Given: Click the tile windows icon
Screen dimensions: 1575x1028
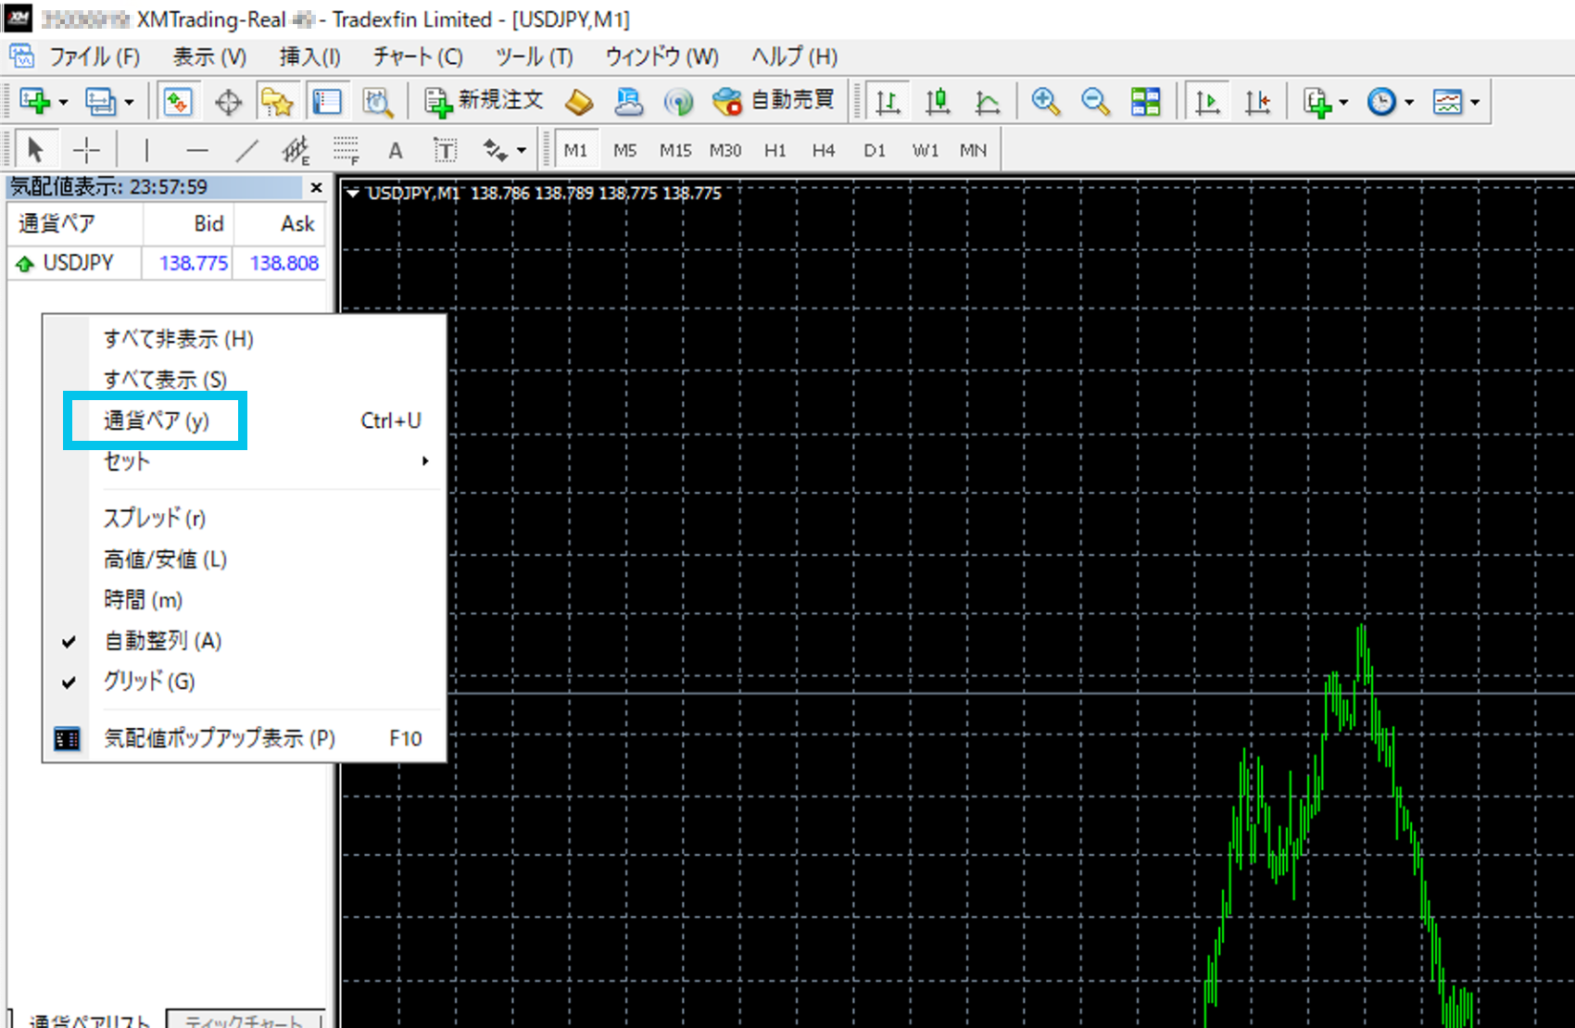Looking at the screenshot, I should click(1145, 102).
